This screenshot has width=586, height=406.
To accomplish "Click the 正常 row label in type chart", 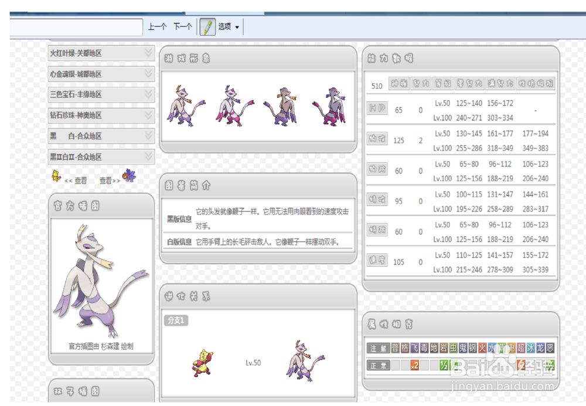I will pos(378,366).
